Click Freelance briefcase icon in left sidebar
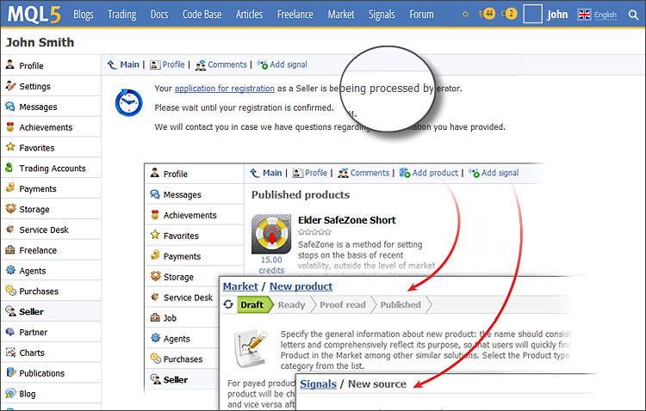 pos(10,249)
